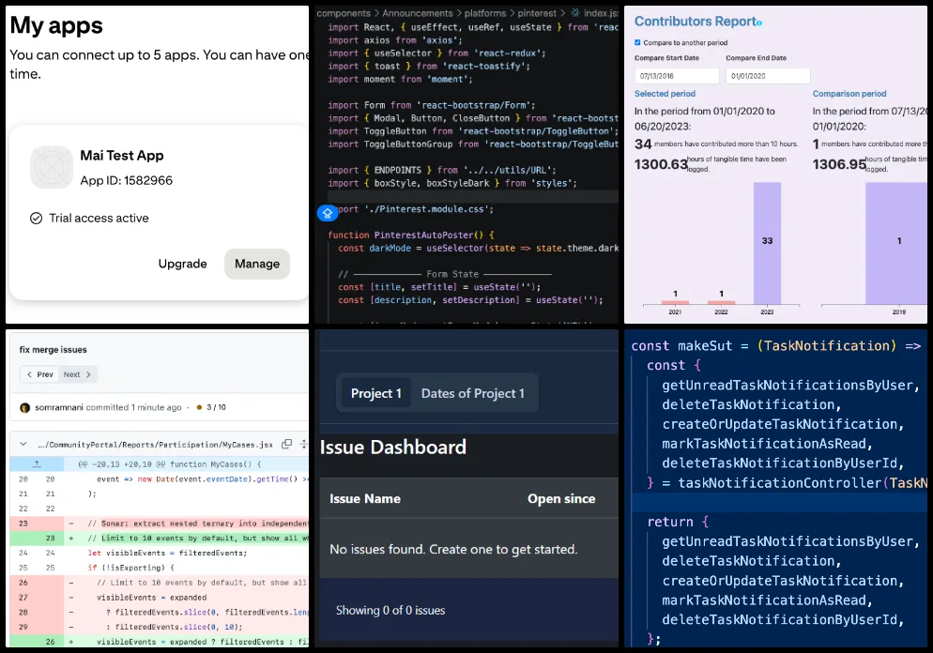
Task: Open the 'Announcements' breadcrumb segment
Action: point(418,13)
